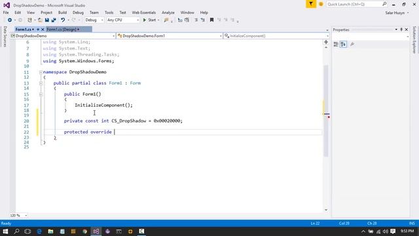The width and height of the screenshot is (419, 236).
Task: Open the Solution Explorer side tab
Action: point(414,39)
